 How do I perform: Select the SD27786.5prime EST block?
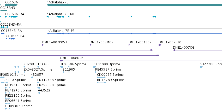point(201,67)
